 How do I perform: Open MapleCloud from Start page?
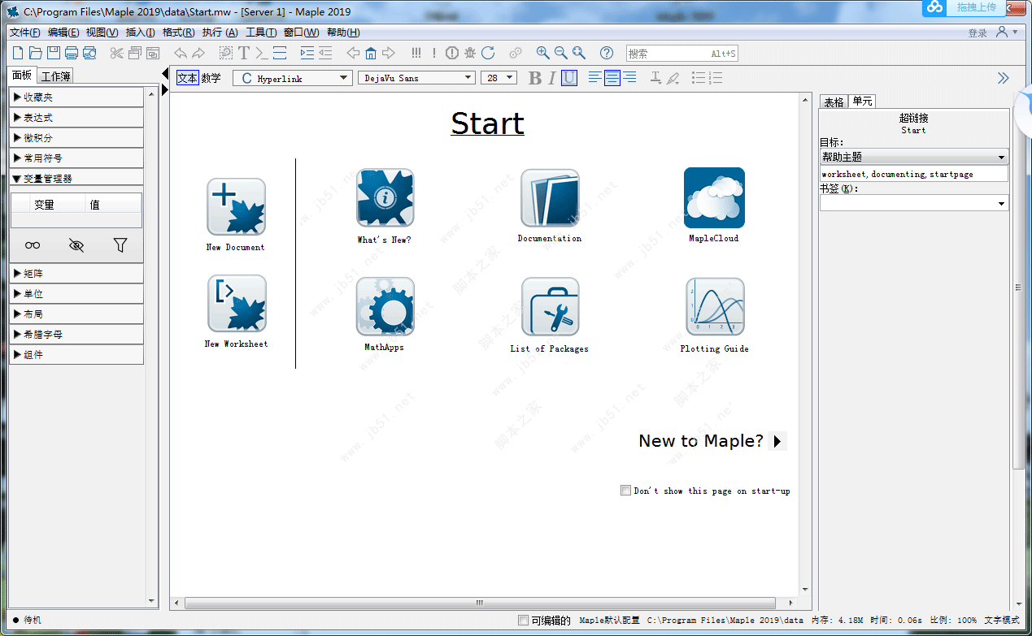(714, 198)
